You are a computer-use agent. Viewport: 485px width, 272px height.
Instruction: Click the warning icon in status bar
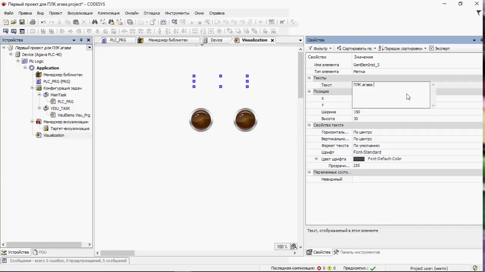[x=329, y=268]
